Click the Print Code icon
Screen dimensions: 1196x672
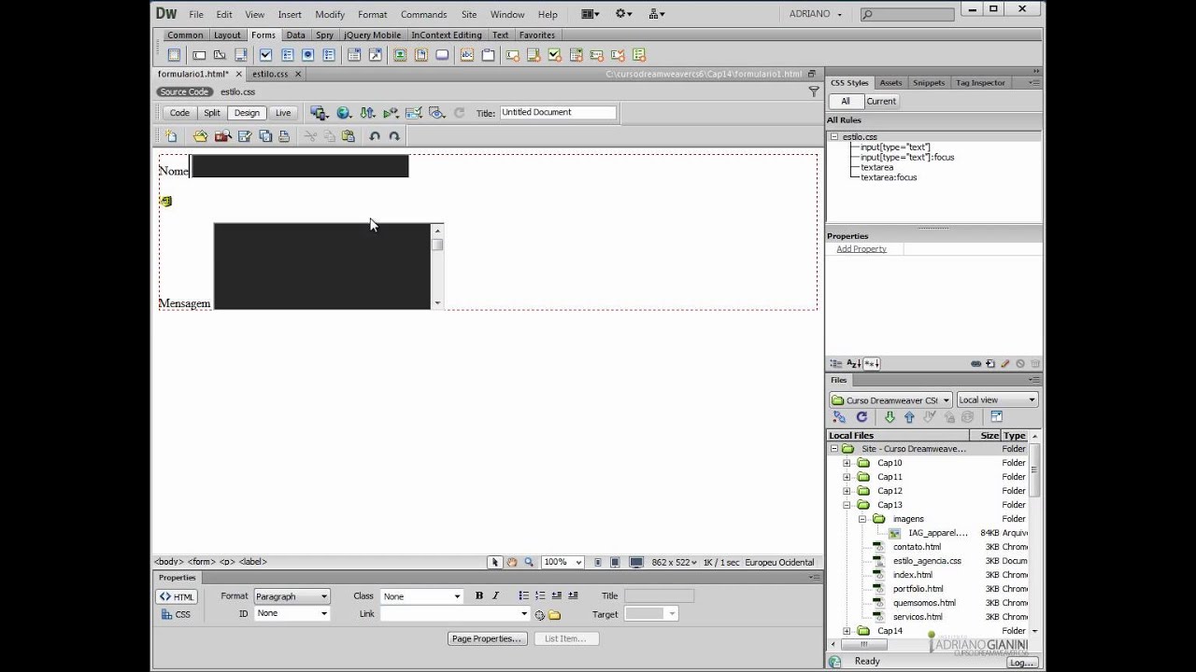[284, 136]
